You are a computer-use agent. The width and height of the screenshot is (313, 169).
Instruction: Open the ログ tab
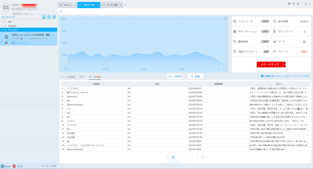(82, 77)
